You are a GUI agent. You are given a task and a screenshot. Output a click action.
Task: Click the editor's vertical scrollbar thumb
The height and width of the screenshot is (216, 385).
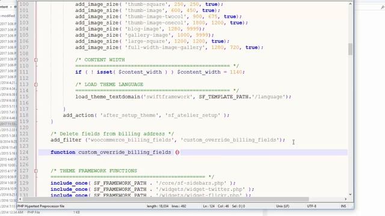tap(350, 49)
